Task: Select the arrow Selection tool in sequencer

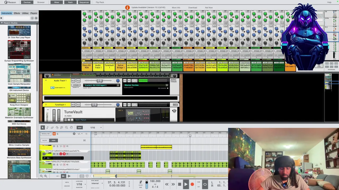Action: pyautogui.click(x=43, y=128)
